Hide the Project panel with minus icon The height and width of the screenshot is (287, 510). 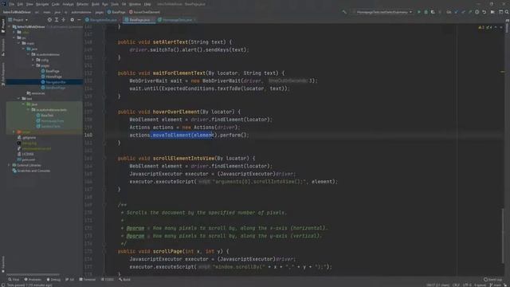(x=79, y=20)
